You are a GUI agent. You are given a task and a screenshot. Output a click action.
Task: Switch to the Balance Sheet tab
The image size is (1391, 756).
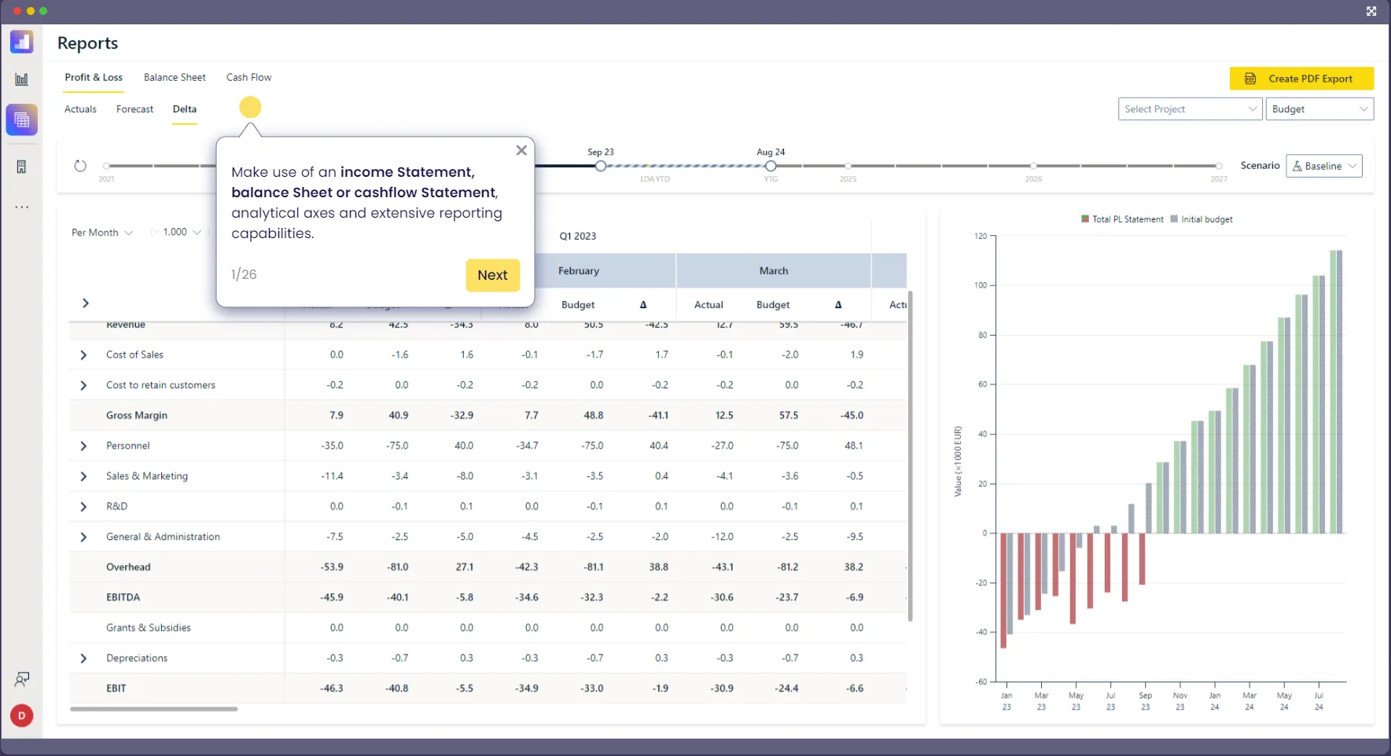pyautogui.click(x=175, y=77)
